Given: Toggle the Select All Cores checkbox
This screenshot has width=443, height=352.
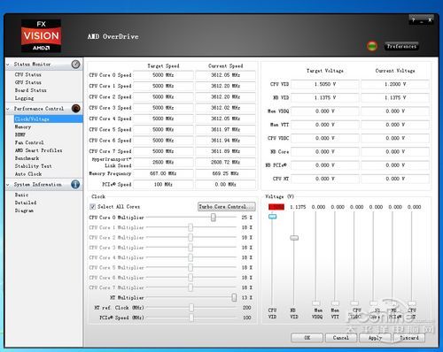Looking at the screenshot, I should pos(92,207).
